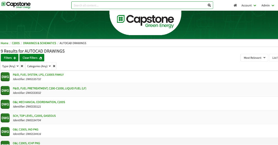Click the AUTOCAD DRAWINGS breadcrumb text
The width and height of the screenshot is (278, 145).
pos(73,43)
